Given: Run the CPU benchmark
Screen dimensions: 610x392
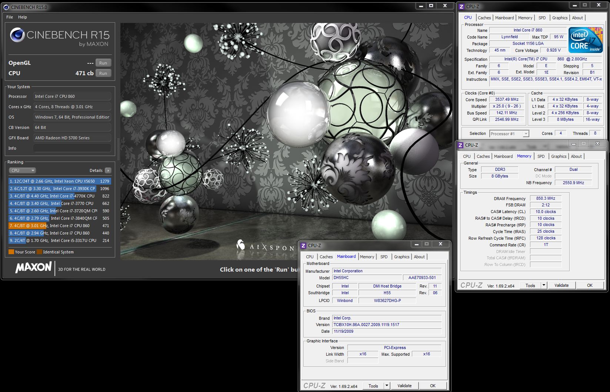Looking at the screenshot, I should coord(103,73).
